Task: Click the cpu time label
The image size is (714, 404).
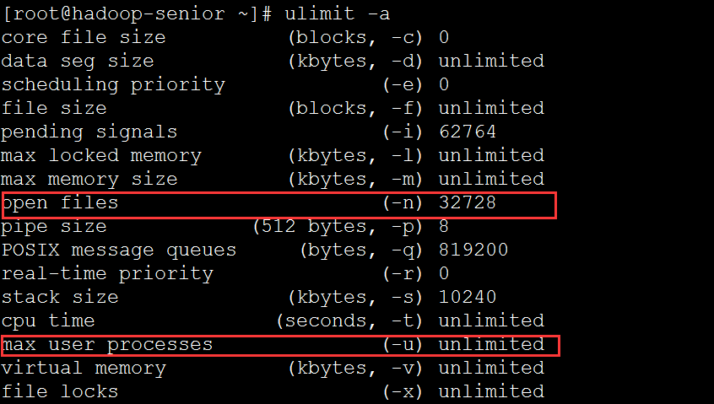Action: point(48,321)
